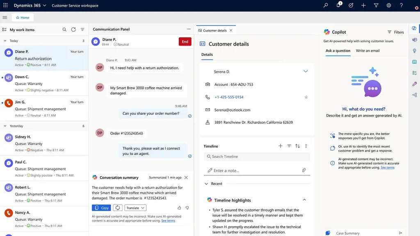Open the sort icon on the Timeline

point(297,146)
